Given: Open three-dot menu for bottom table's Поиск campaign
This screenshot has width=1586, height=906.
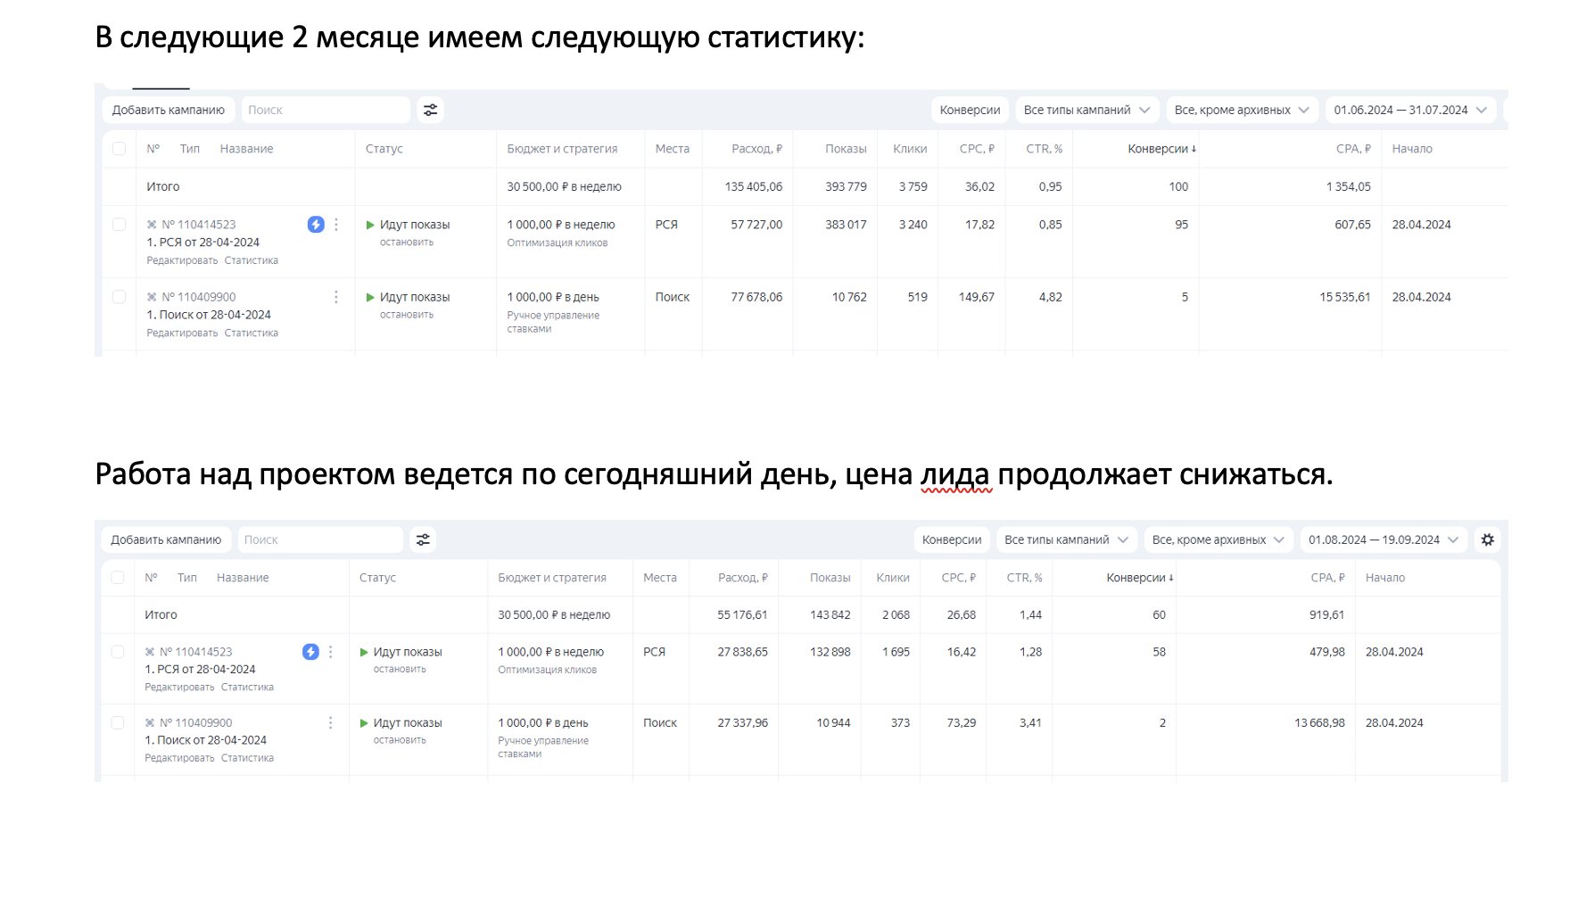Looking at the screenshot, I should [331, 723].
